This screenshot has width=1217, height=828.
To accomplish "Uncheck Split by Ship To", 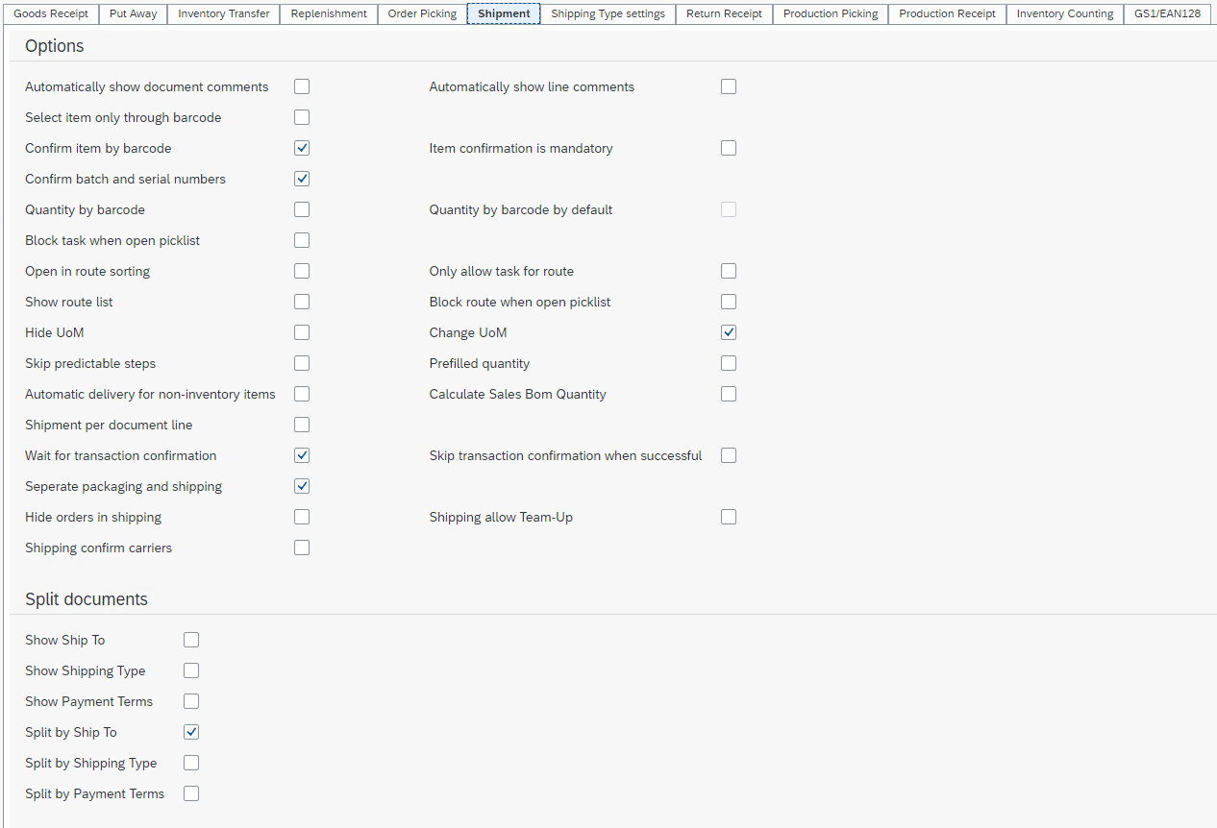I will 191,732.
